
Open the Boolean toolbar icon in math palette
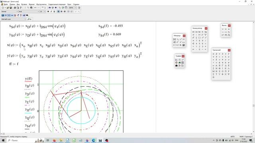18,15
